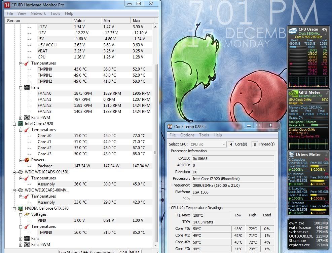
Task: Click the lightning icon beside GPU Voltages
Action: 27,214
